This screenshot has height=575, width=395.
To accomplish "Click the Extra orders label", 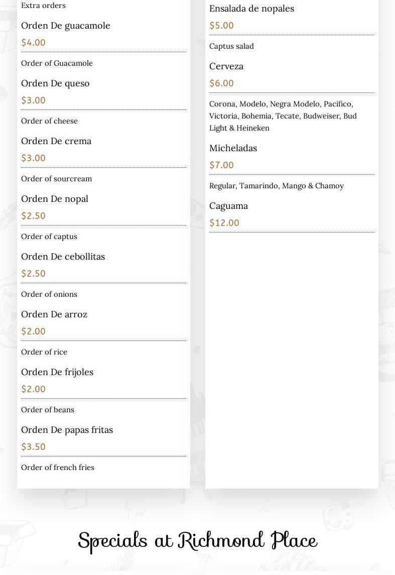I will (x=43, y=6).
